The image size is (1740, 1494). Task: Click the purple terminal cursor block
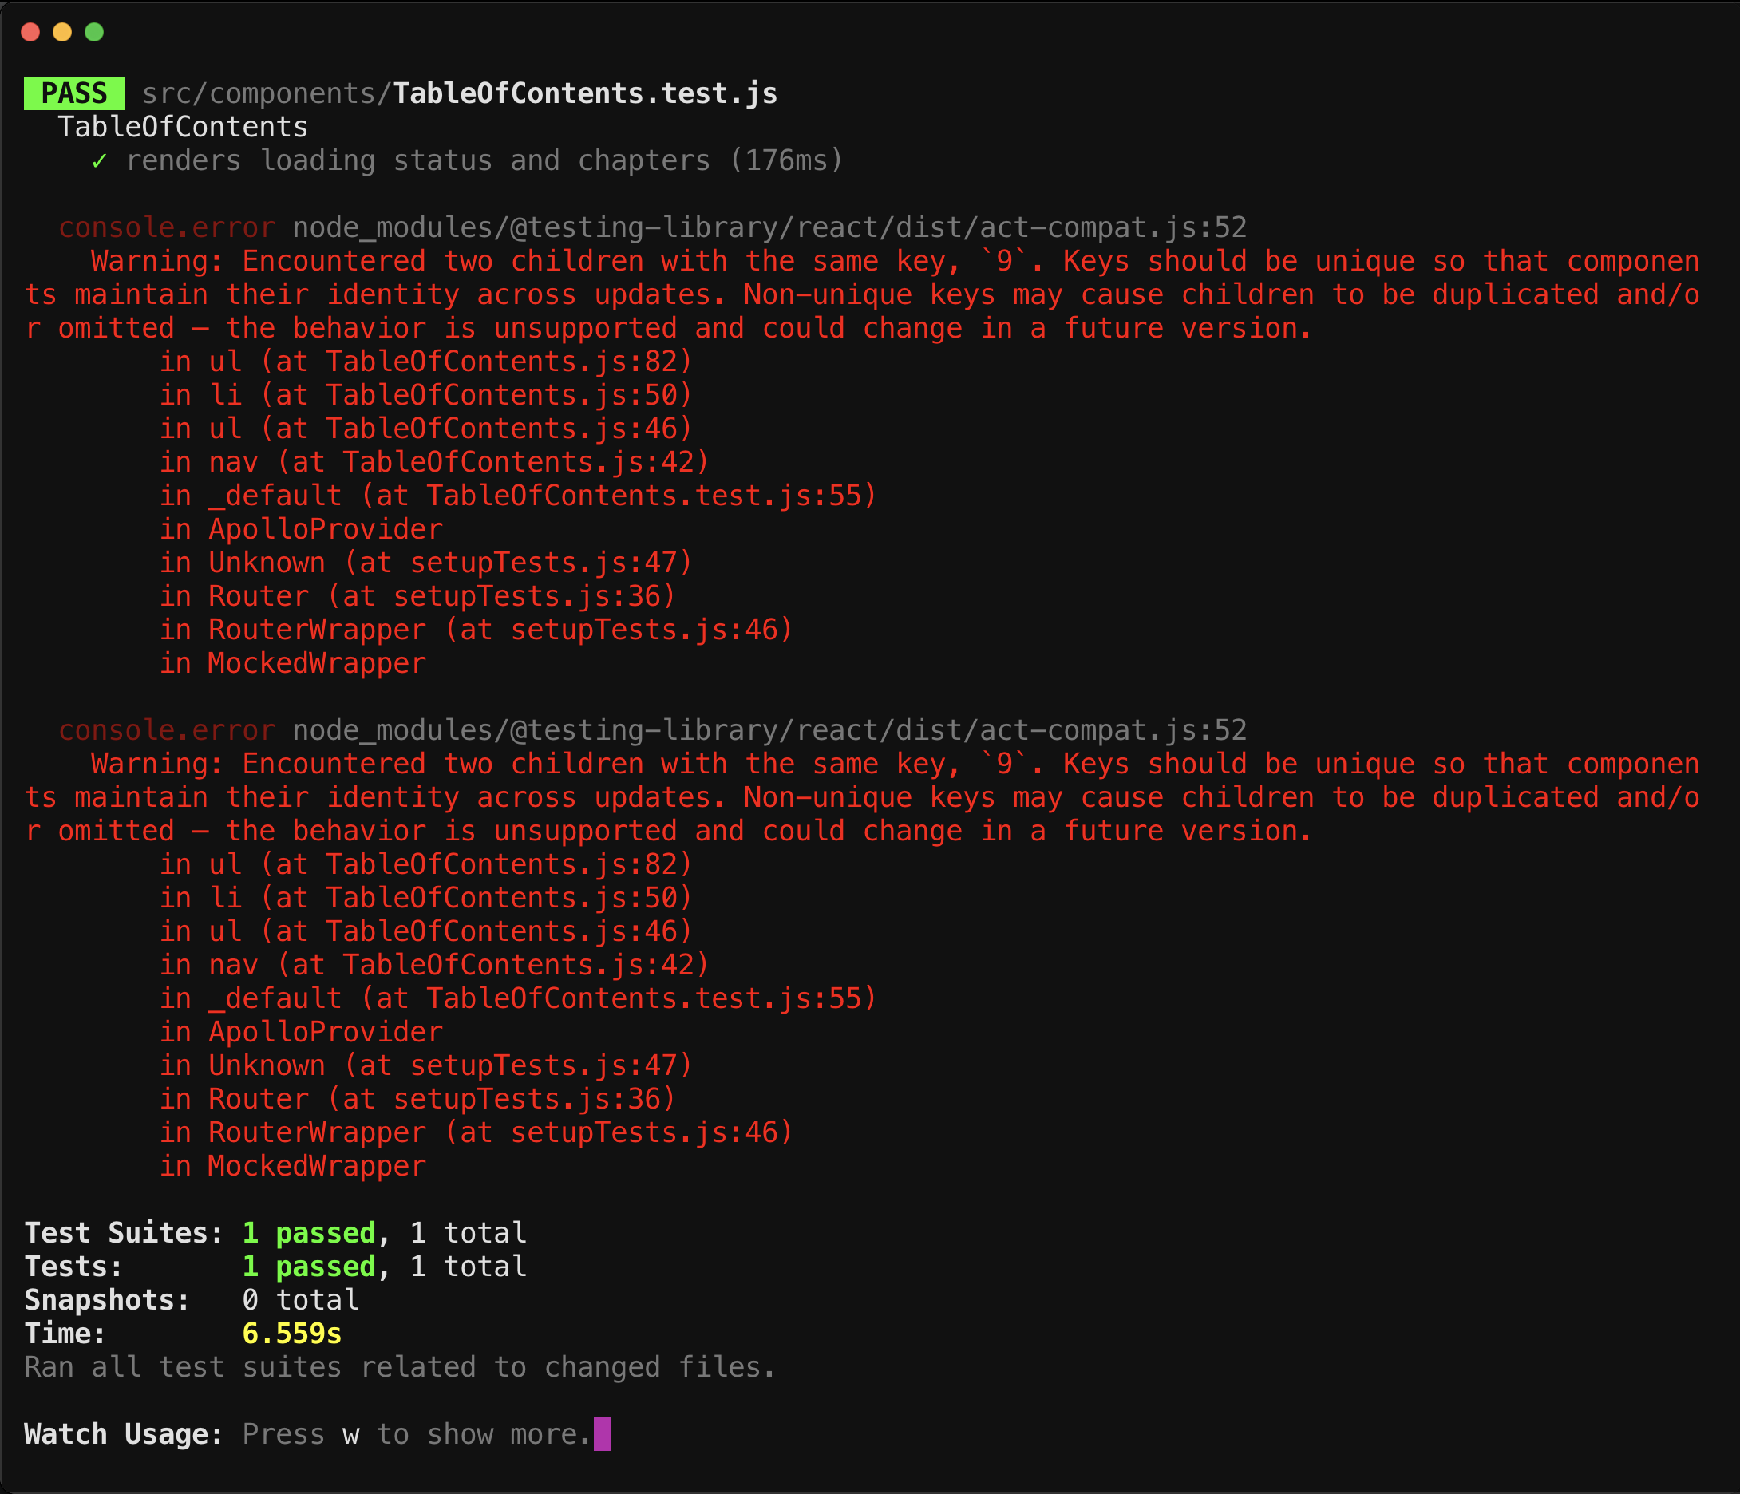coord(602,1434)
